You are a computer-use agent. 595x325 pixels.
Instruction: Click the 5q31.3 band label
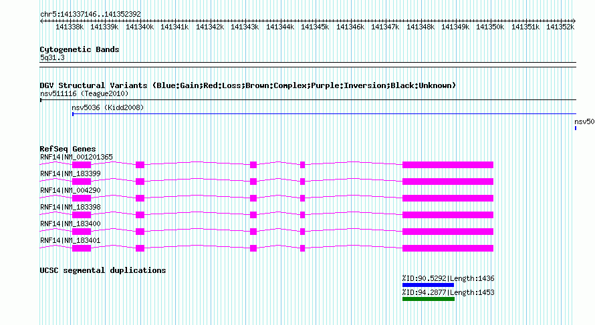(52, 57)
